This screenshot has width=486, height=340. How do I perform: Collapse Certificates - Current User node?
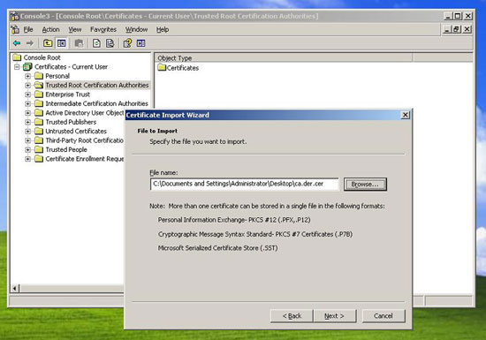(x=17, y=67)
